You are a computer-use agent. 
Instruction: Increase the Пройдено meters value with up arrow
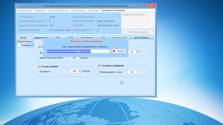80,70
